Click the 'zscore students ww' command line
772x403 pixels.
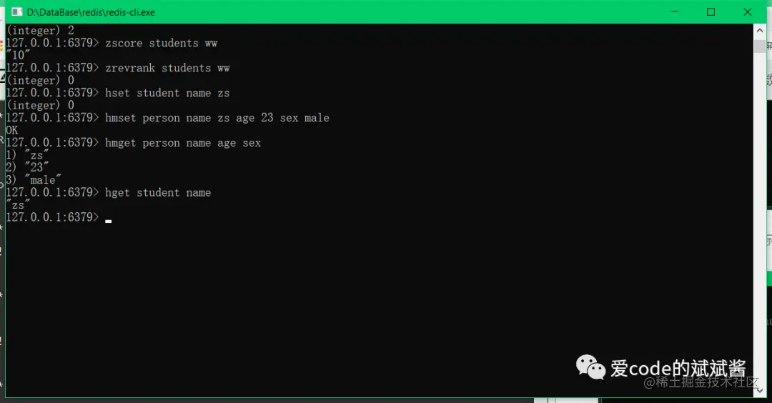coord(161,44)
